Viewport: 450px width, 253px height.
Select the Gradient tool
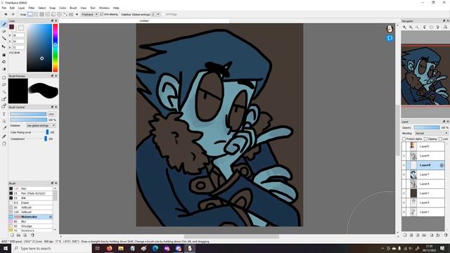click(4, 69)
